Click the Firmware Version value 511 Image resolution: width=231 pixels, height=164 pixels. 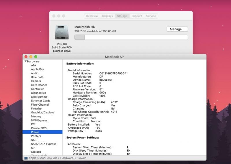pyautogui.click(x=102, y=89)
